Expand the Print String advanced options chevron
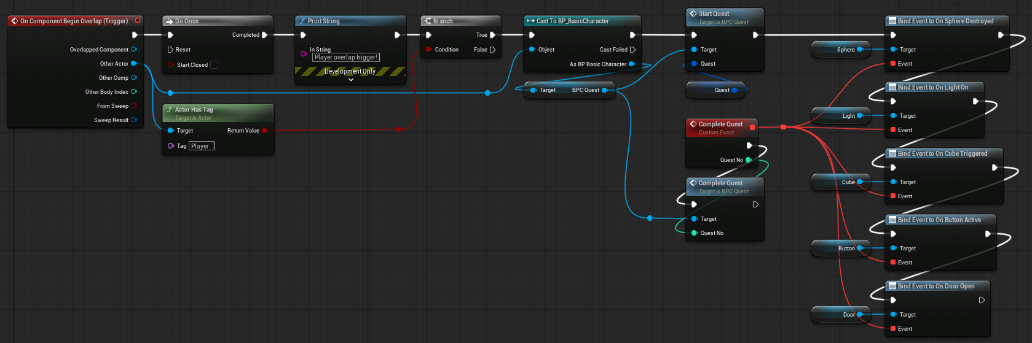This screenshot has width=1032, height=343. (351, 80)
